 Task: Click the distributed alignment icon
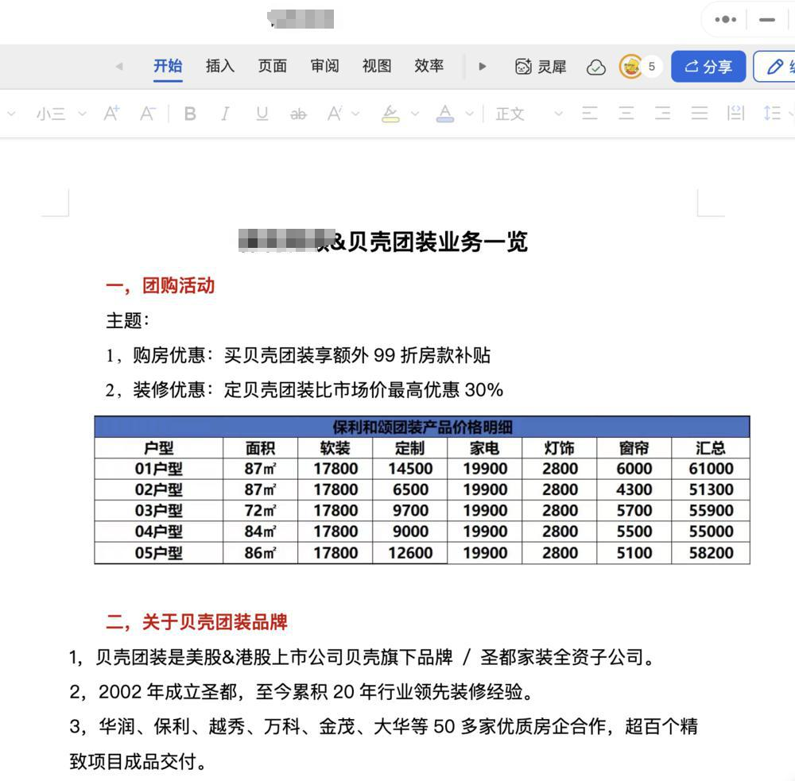pos(735,113)
